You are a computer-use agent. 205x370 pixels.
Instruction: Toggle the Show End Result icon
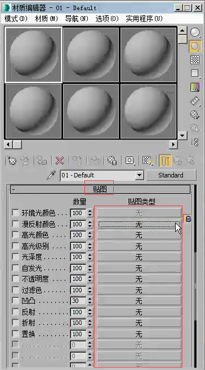click(164, 161)
